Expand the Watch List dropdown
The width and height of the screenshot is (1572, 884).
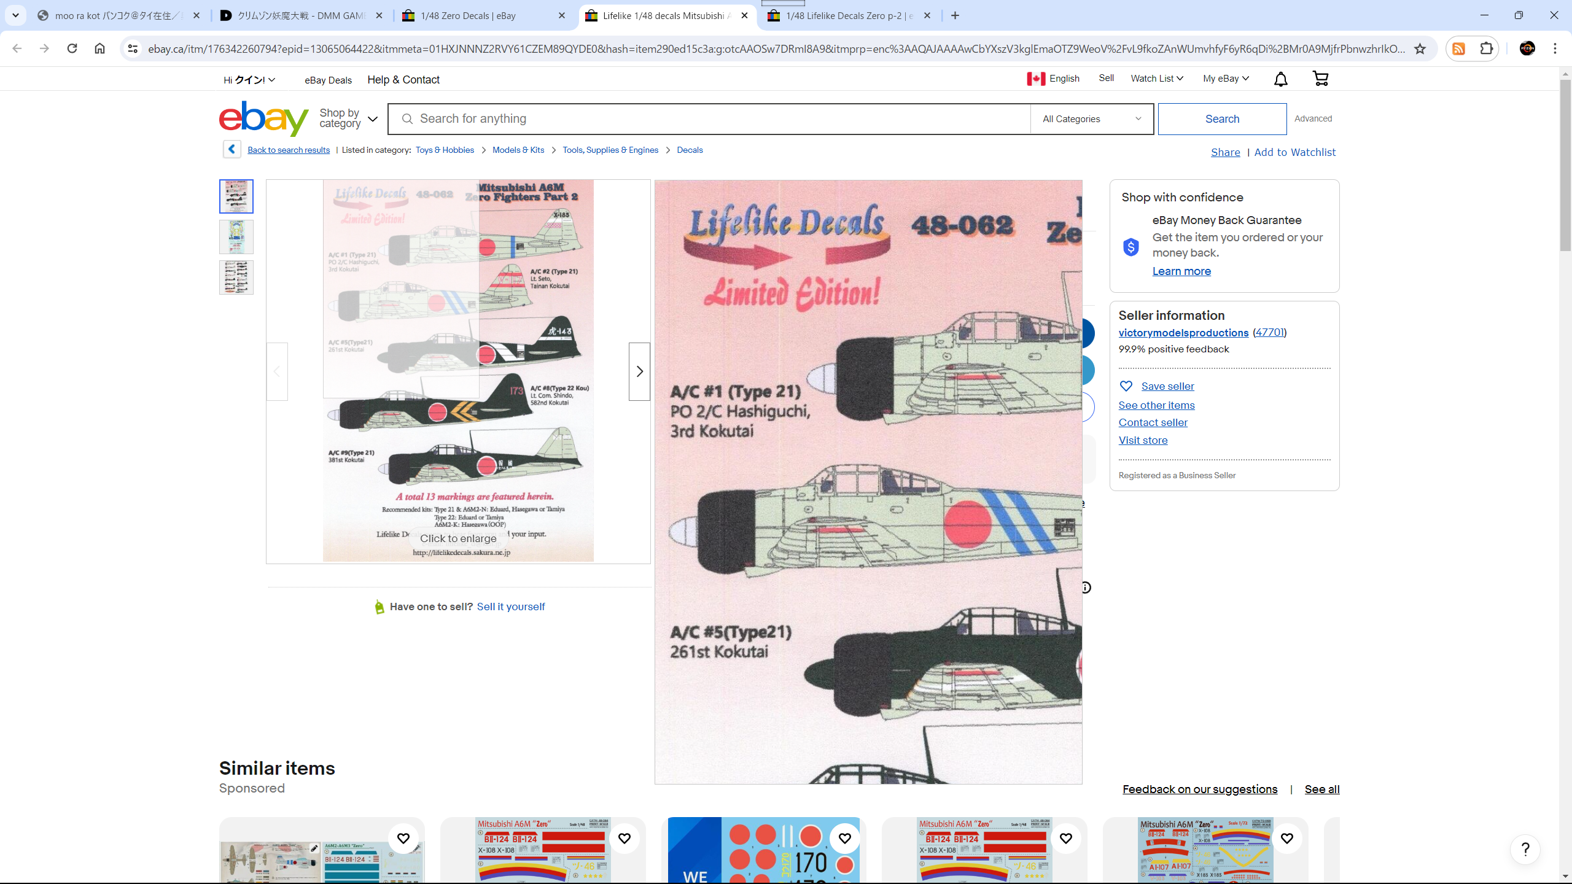[1157, 79]
